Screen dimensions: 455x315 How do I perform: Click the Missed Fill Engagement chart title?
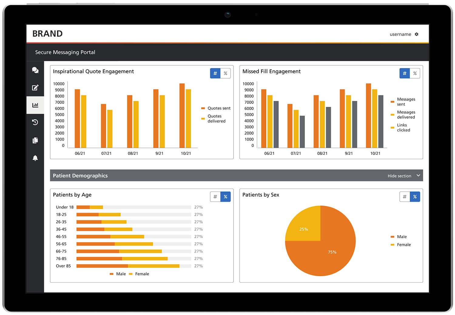(x=271, y=71)
